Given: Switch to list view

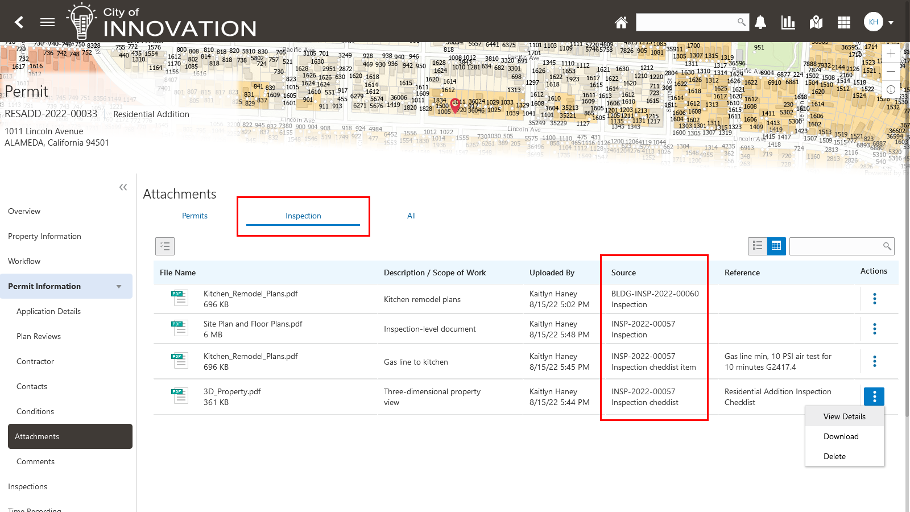Looking at the screenshot, I should pos(758,246).
